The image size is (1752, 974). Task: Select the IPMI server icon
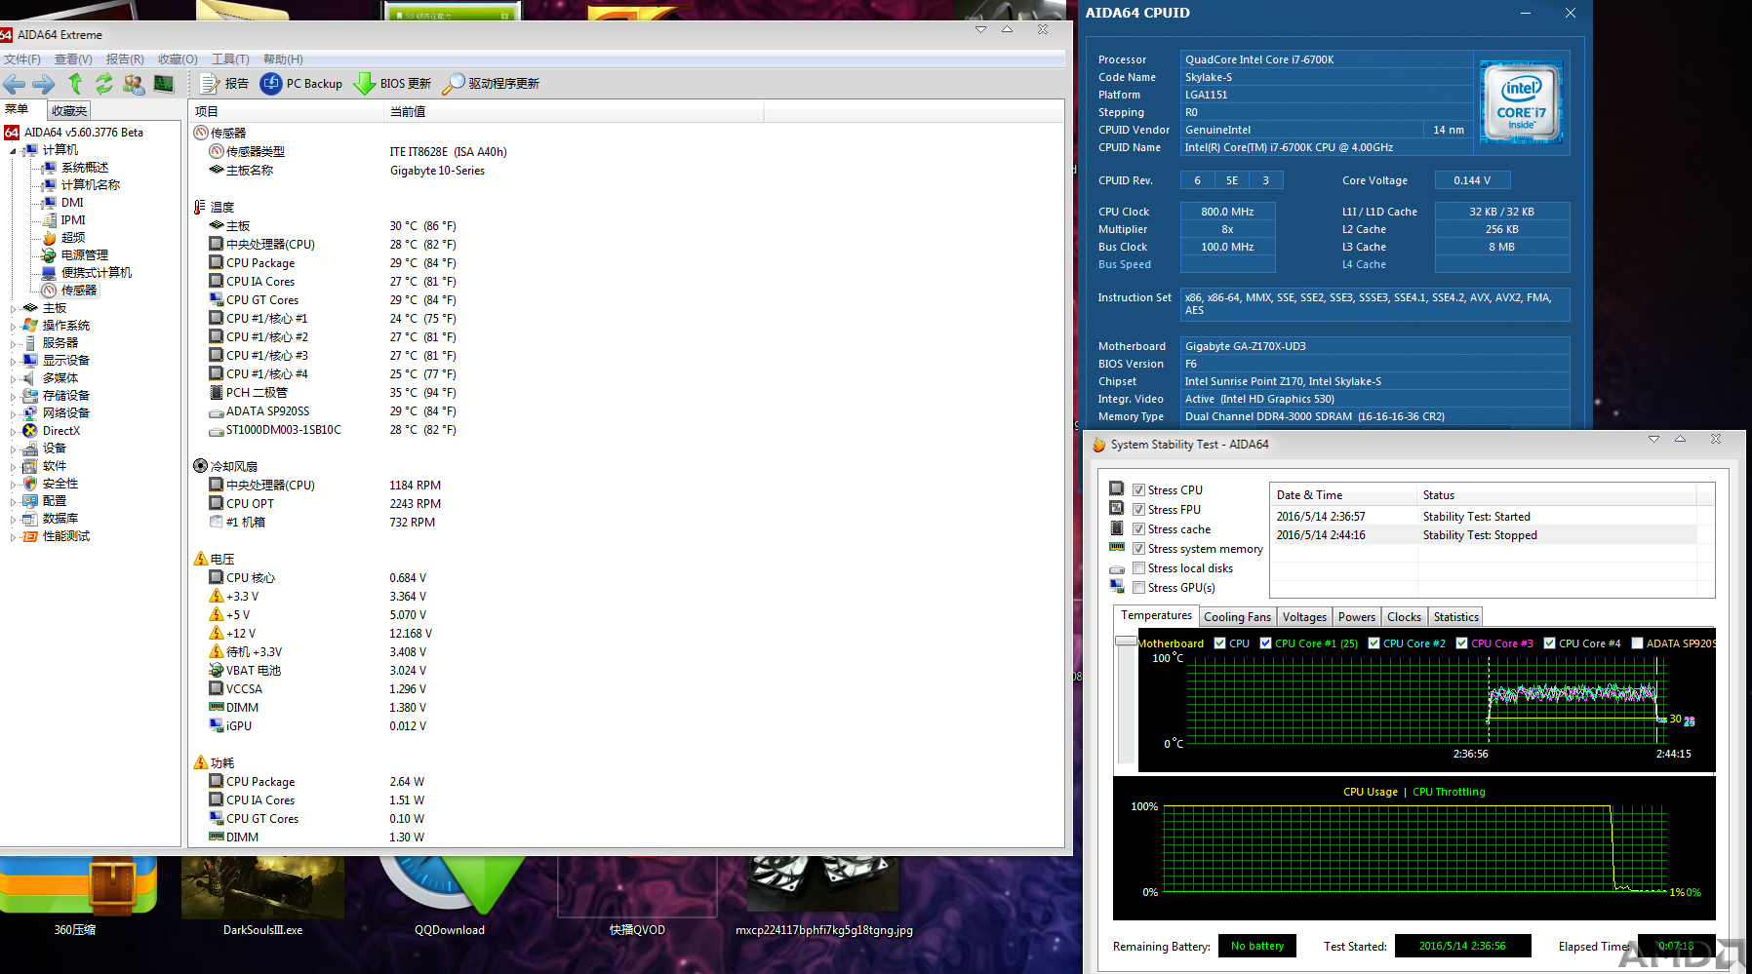pos(49,220)
